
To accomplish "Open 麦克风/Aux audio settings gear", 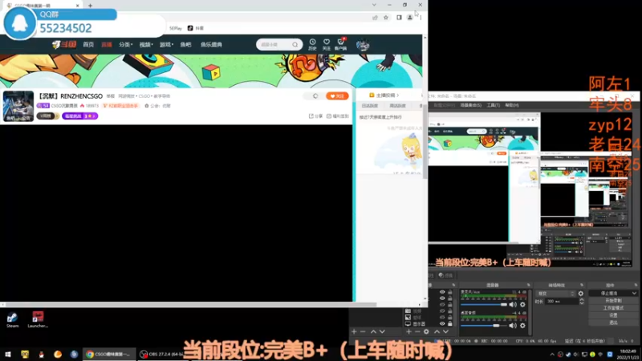I will (522, 305).
